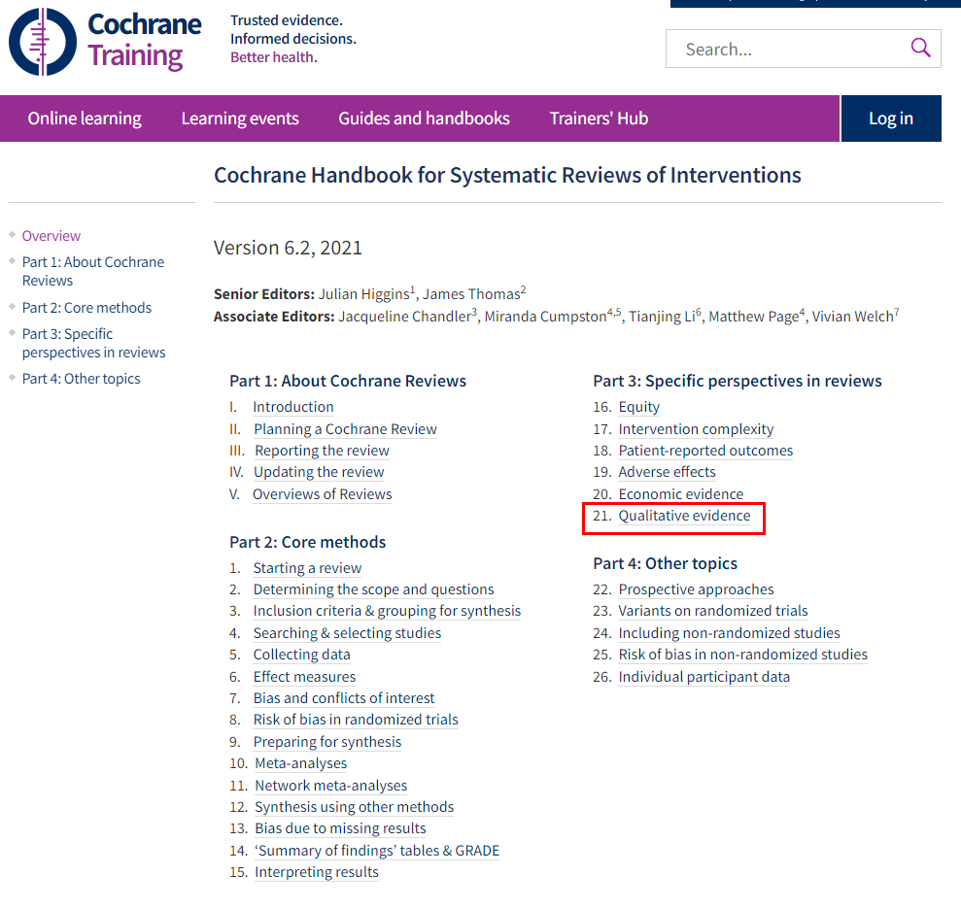The width and height of the screenshot is (961, 908).
Task: Open sidebar Part 3: Specific perspectives
Action: pos(94,343)
